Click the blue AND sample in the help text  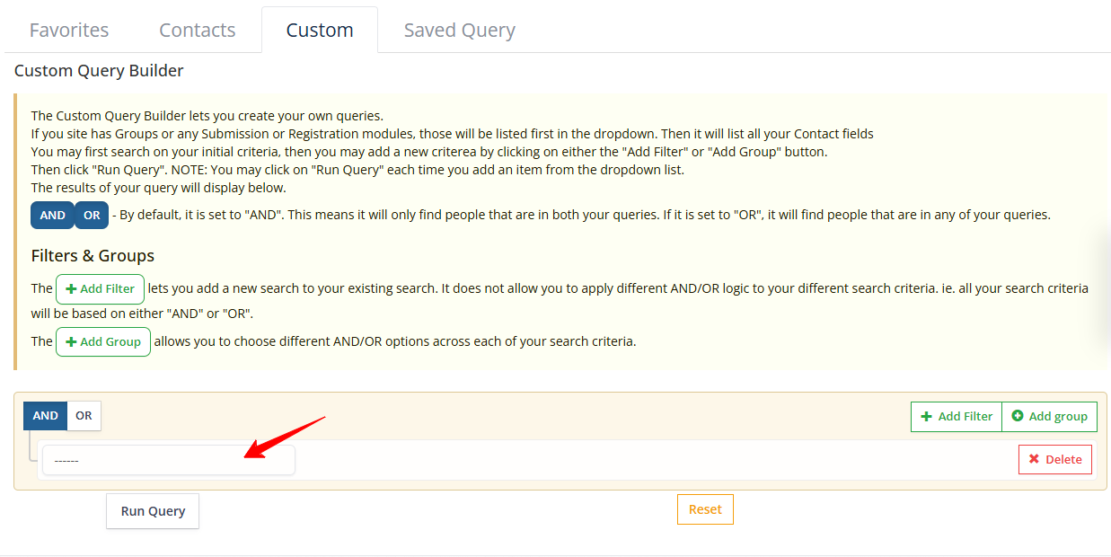52,216
